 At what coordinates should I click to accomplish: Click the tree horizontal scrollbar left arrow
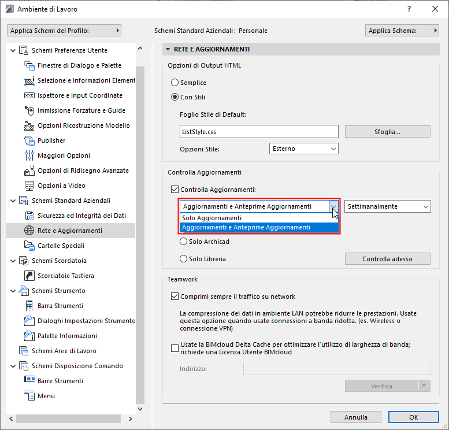[11, 418]
